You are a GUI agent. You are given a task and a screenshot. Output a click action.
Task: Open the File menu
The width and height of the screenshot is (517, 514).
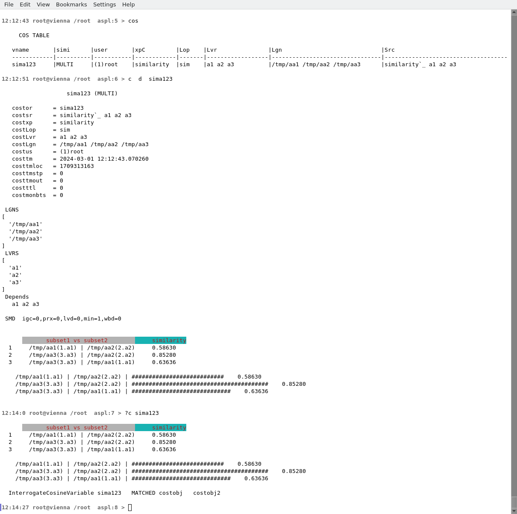(x=9, y=4)
